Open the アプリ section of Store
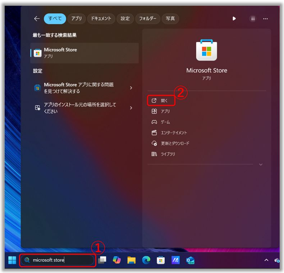Screen dimensions: 284x273 coord(160,111)
